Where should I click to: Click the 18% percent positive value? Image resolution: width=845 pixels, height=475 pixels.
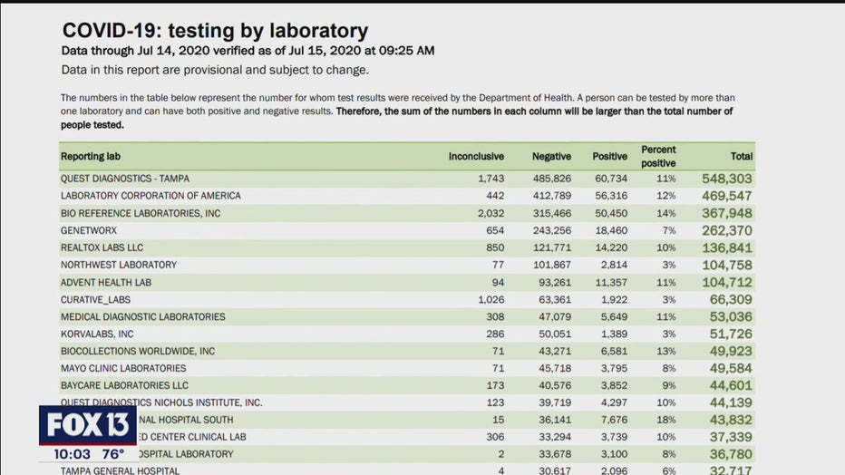(666, 420)
